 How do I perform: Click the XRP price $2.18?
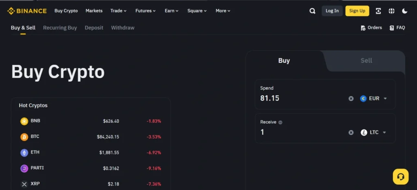tap(114, 184)
